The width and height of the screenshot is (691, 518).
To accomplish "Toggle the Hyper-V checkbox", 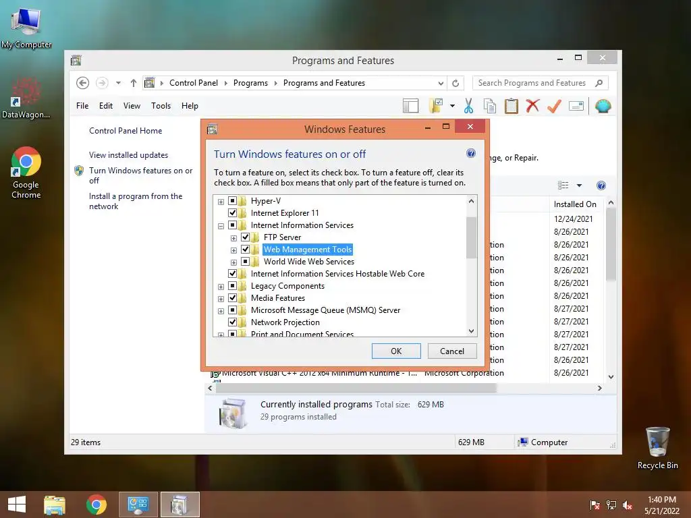I will 232,201.
